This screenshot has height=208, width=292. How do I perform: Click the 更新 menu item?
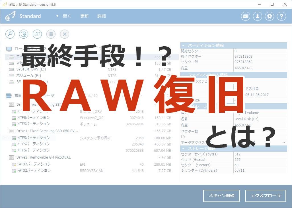(84, 16)
